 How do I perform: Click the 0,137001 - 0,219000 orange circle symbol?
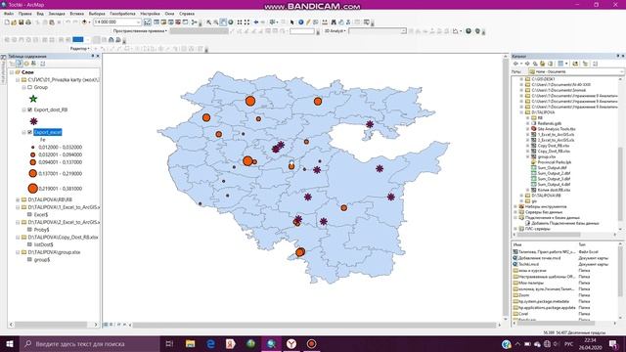click(x=32, y=174)
